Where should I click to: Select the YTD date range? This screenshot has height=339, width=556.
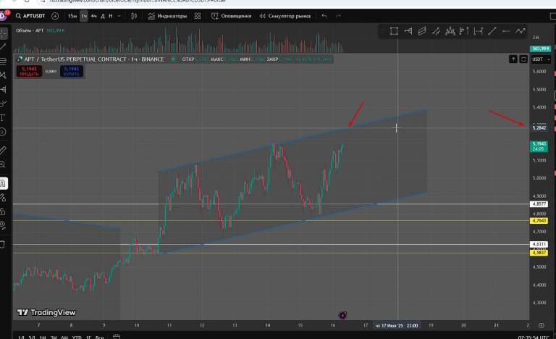[77, 338]
